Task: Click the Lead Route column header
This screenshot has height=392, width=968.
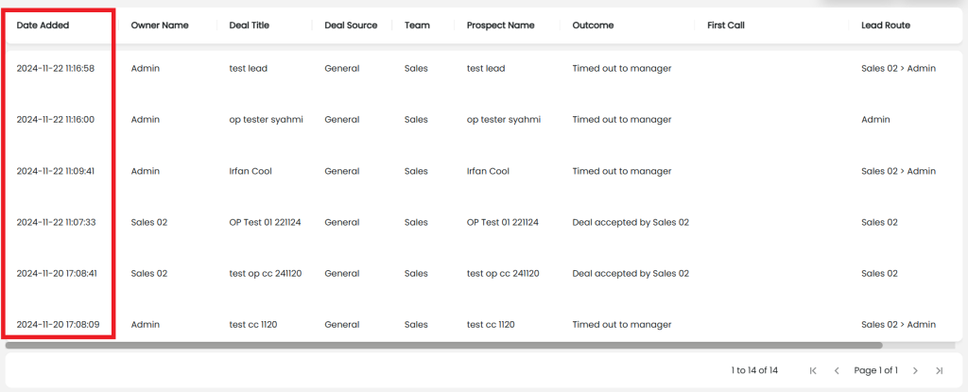Action: [886, 26]
